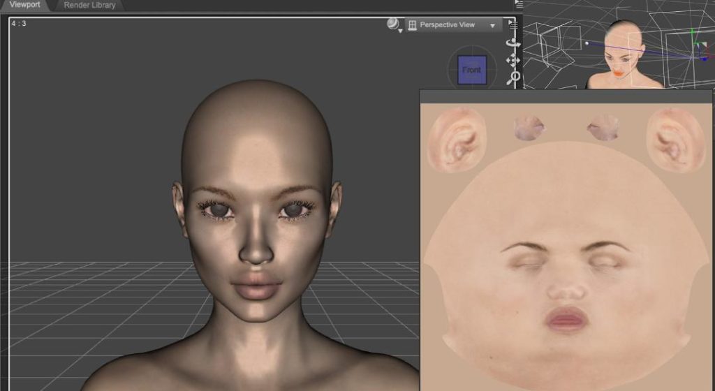715x391 pixels.
Task: Expand the Perspective View dropdown arrow
Action: coord(492,25)
